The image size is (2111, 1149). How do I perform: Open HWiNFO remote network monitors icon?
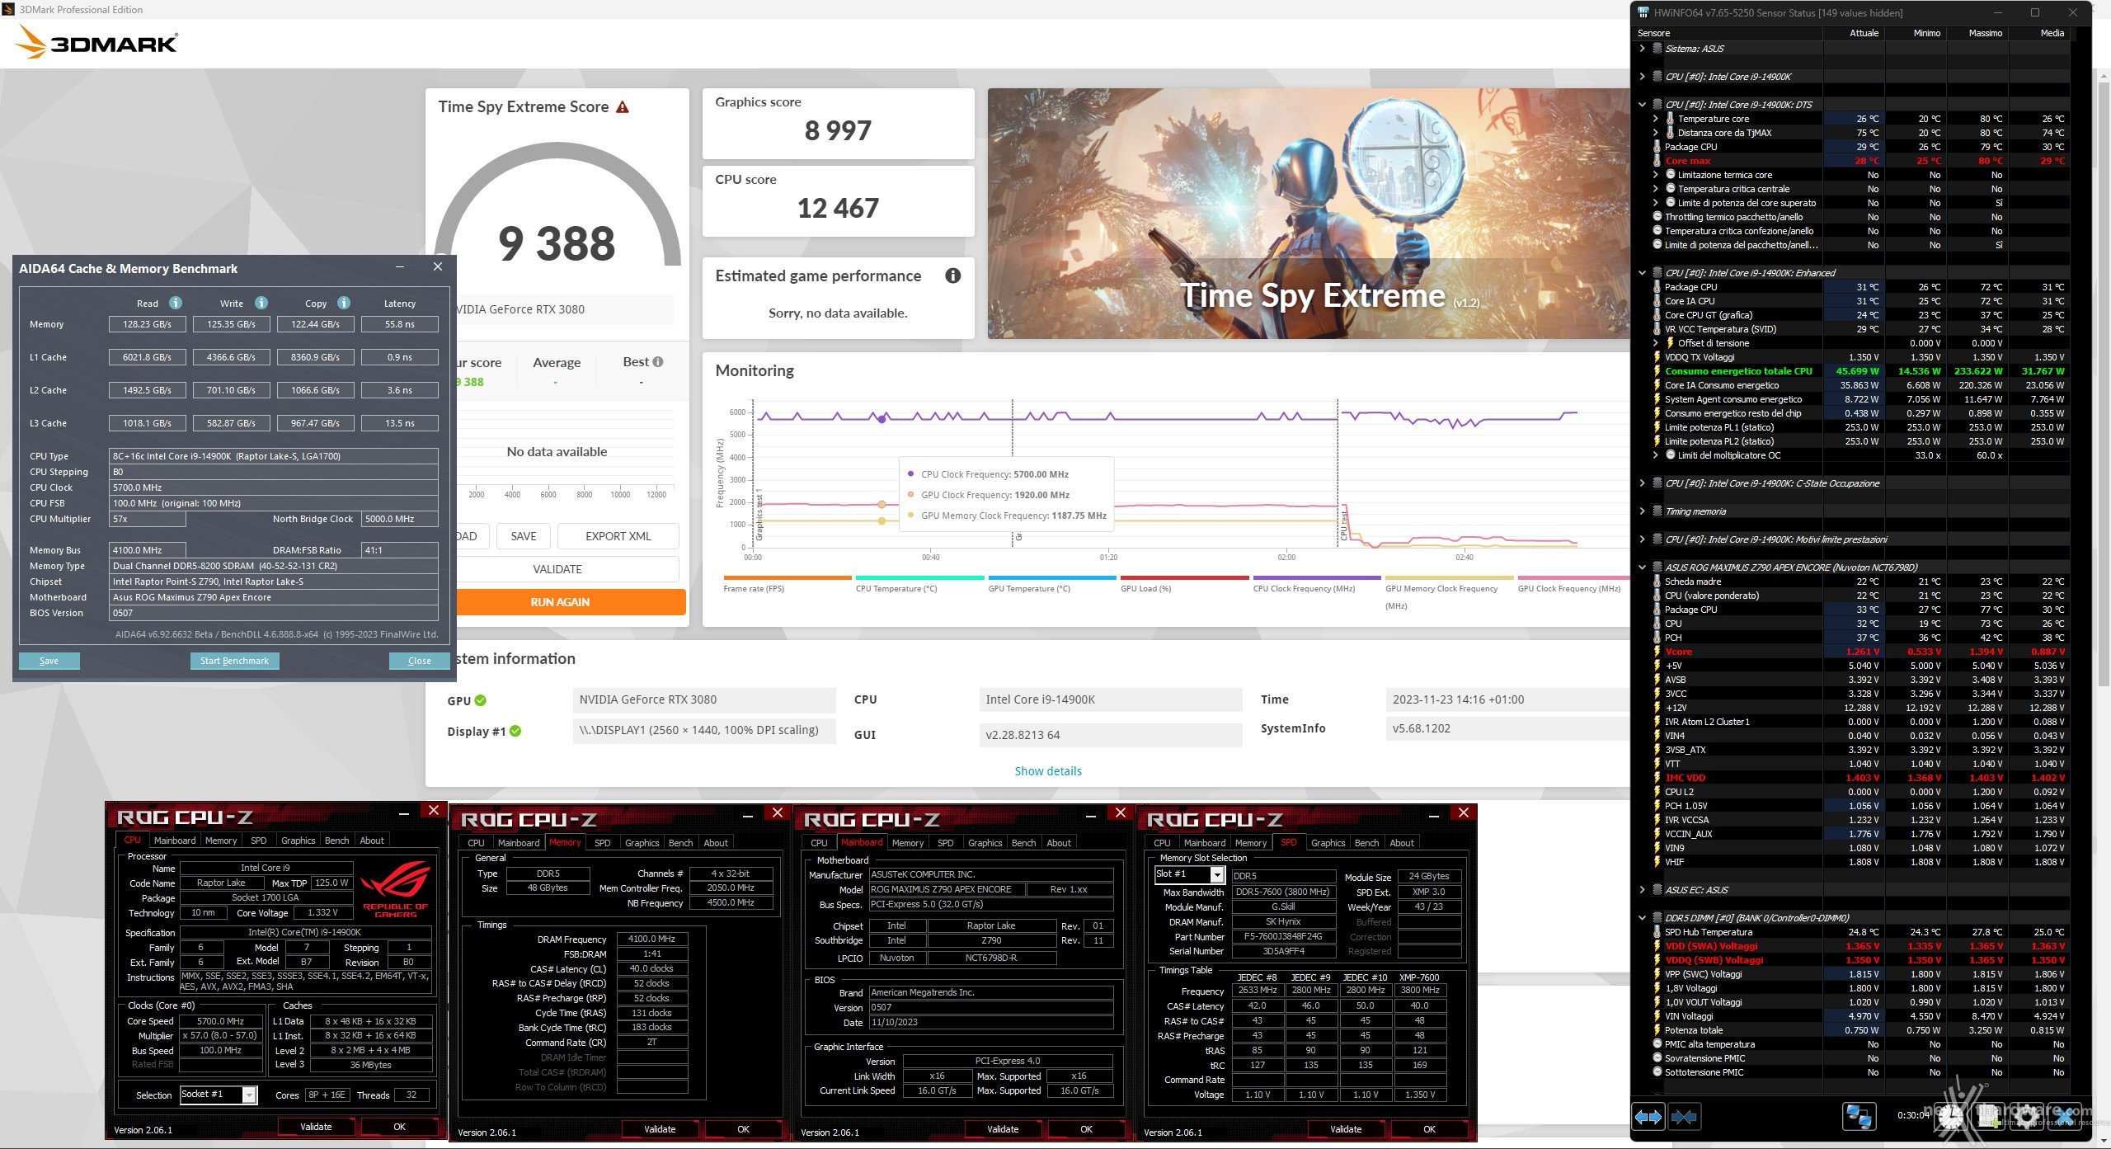coord(1859,1117)
